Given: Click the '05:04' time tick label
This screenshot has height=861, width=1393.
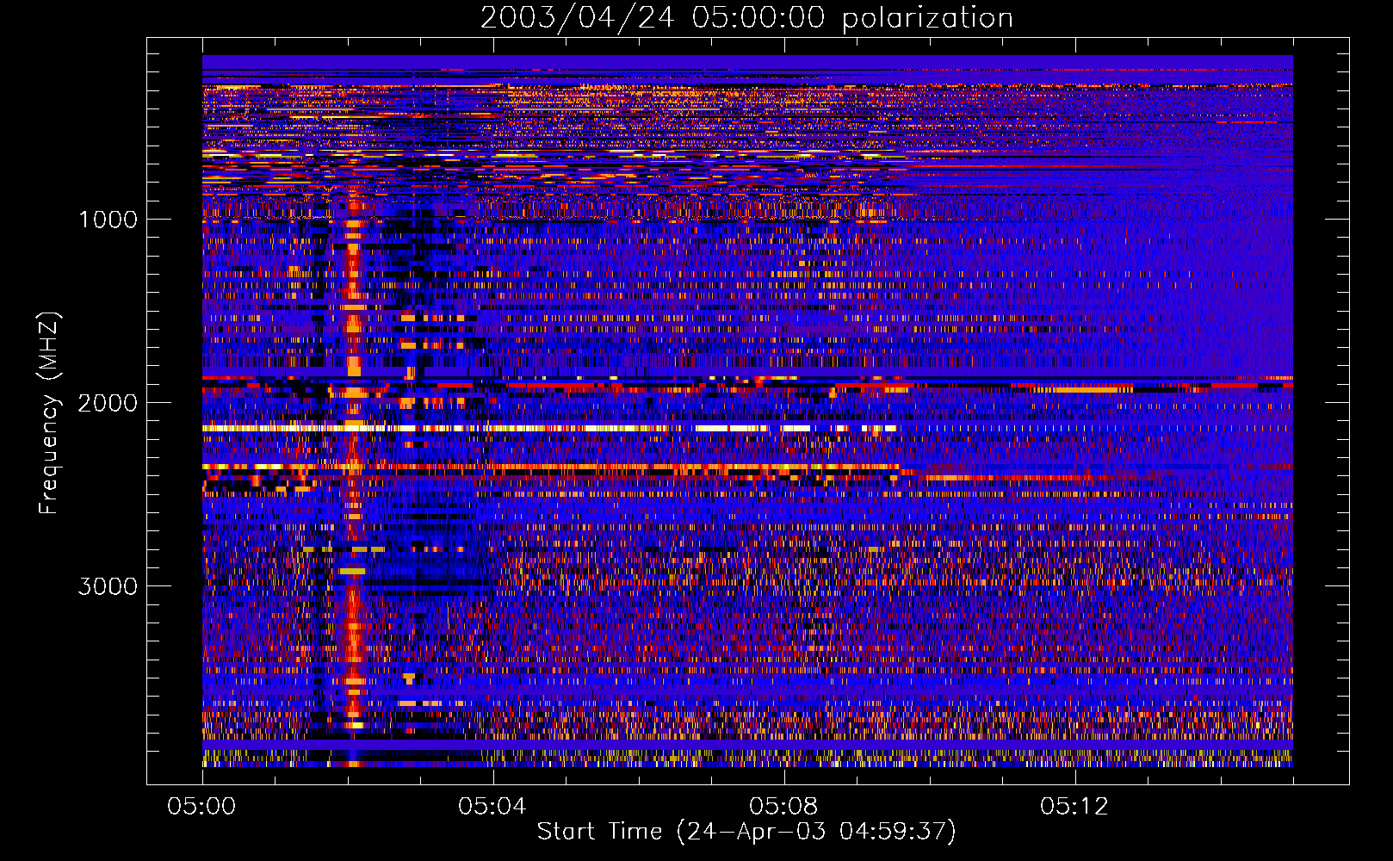Looking at the screenshot, I should [x=492, y=807].
